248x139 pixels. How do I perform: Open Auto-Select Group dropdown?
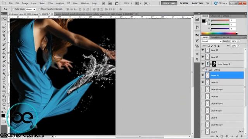(x=31, y=9)
